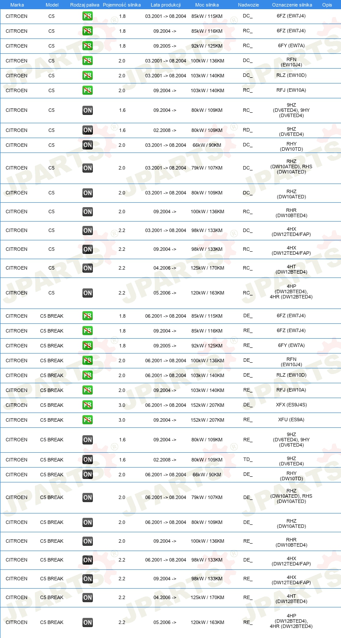The width and height of the screenshot is (341, 638).
Task: Click the Pojemność silnika column header
Action: tap(122, 5)
